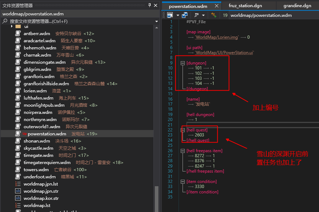This screenshot has width=319, height=212.
Task: Click the charnak.wdm file icon
Action: click(x=18, y=55)
